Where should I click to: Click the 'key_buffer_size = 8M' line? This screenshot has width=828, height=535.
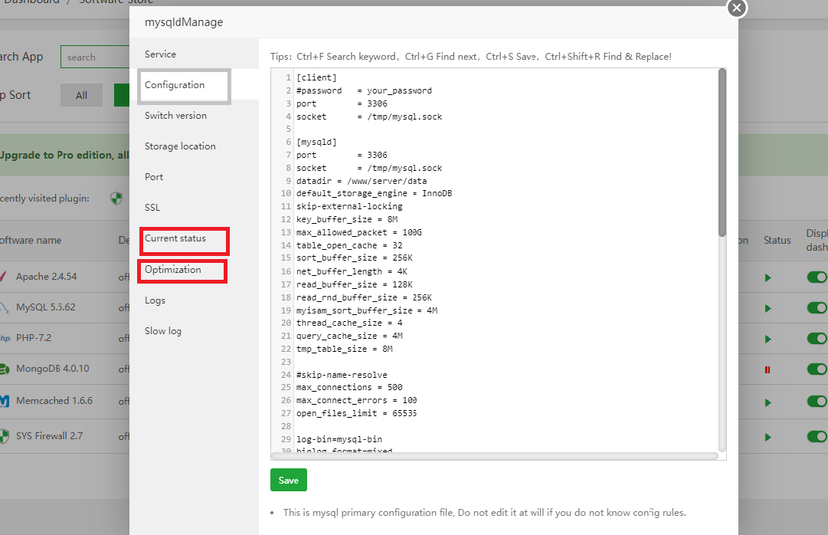(347, 219)
